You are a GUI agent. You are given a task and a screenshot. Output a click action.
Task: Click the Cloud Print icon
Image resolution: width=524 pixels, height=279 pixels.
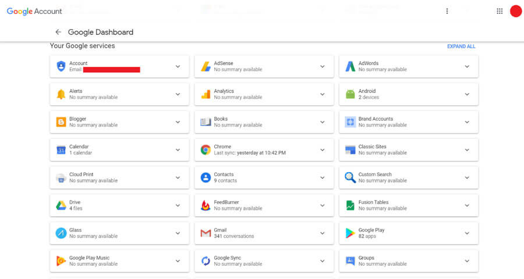coord(61,178)
